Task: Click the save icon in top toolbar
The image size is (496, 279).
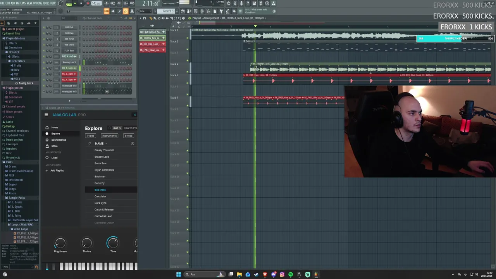Action: pos(254,3)
